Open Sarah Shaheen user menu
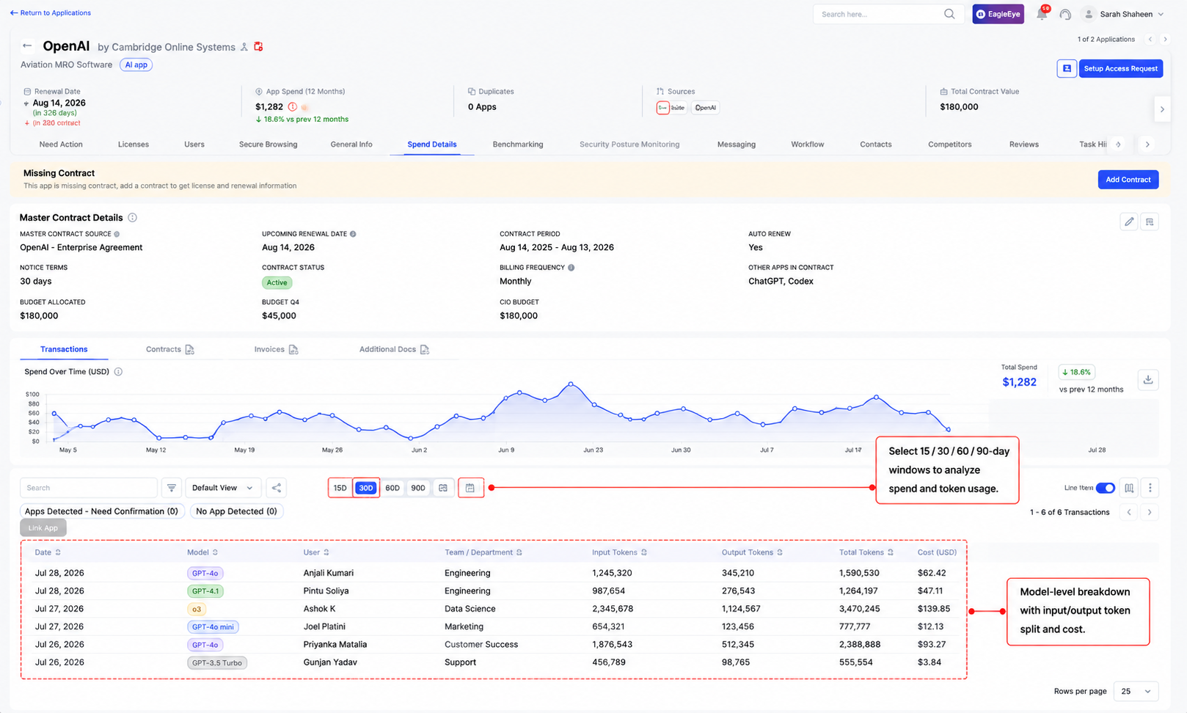The height and width of the screenshot is (713, 1187). [1124, 14]
